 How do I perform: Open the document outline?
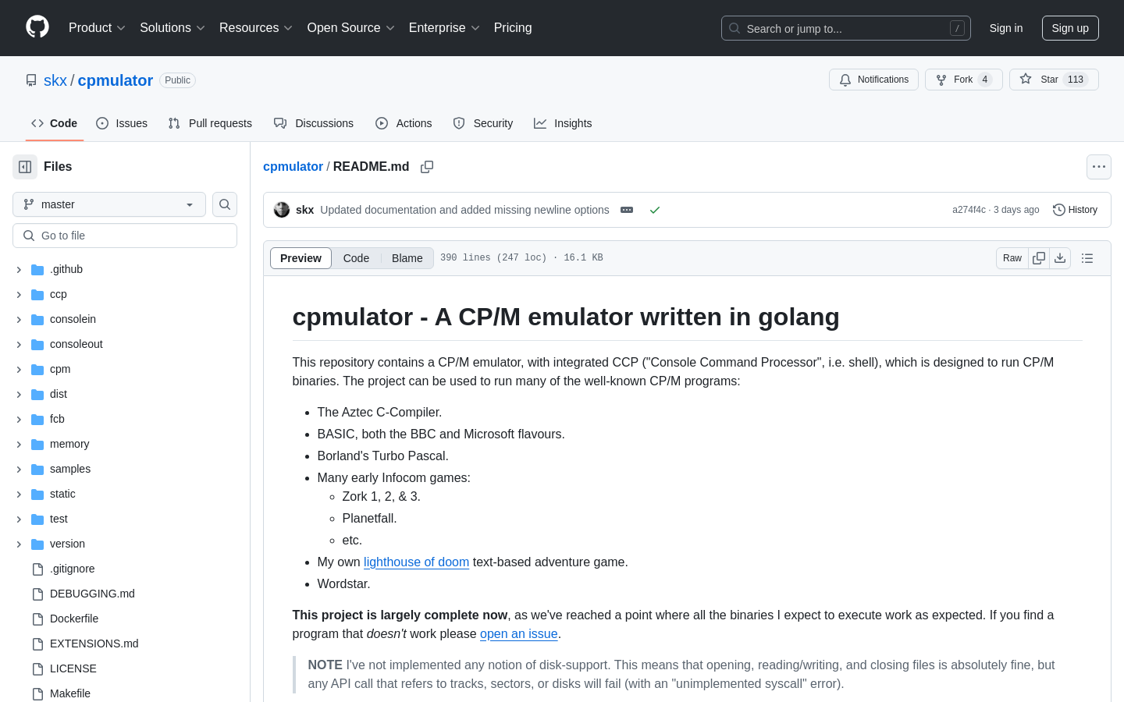pyautogui.click(x=1087, y=258)
